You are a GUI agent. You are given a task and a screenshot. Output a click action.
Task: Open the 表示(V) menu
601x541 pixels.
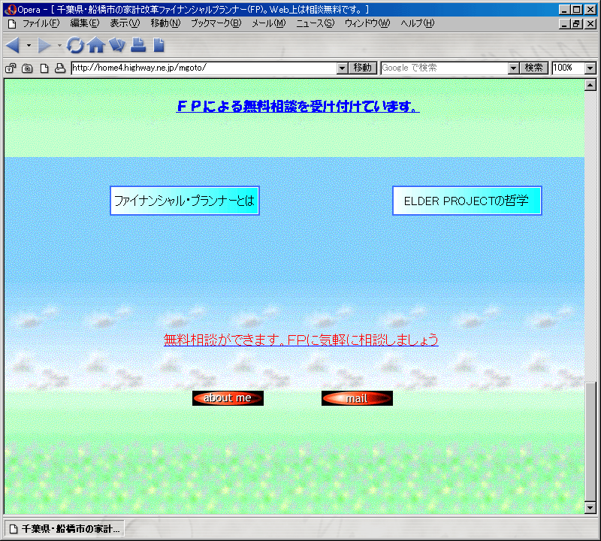tap(125, 24)
